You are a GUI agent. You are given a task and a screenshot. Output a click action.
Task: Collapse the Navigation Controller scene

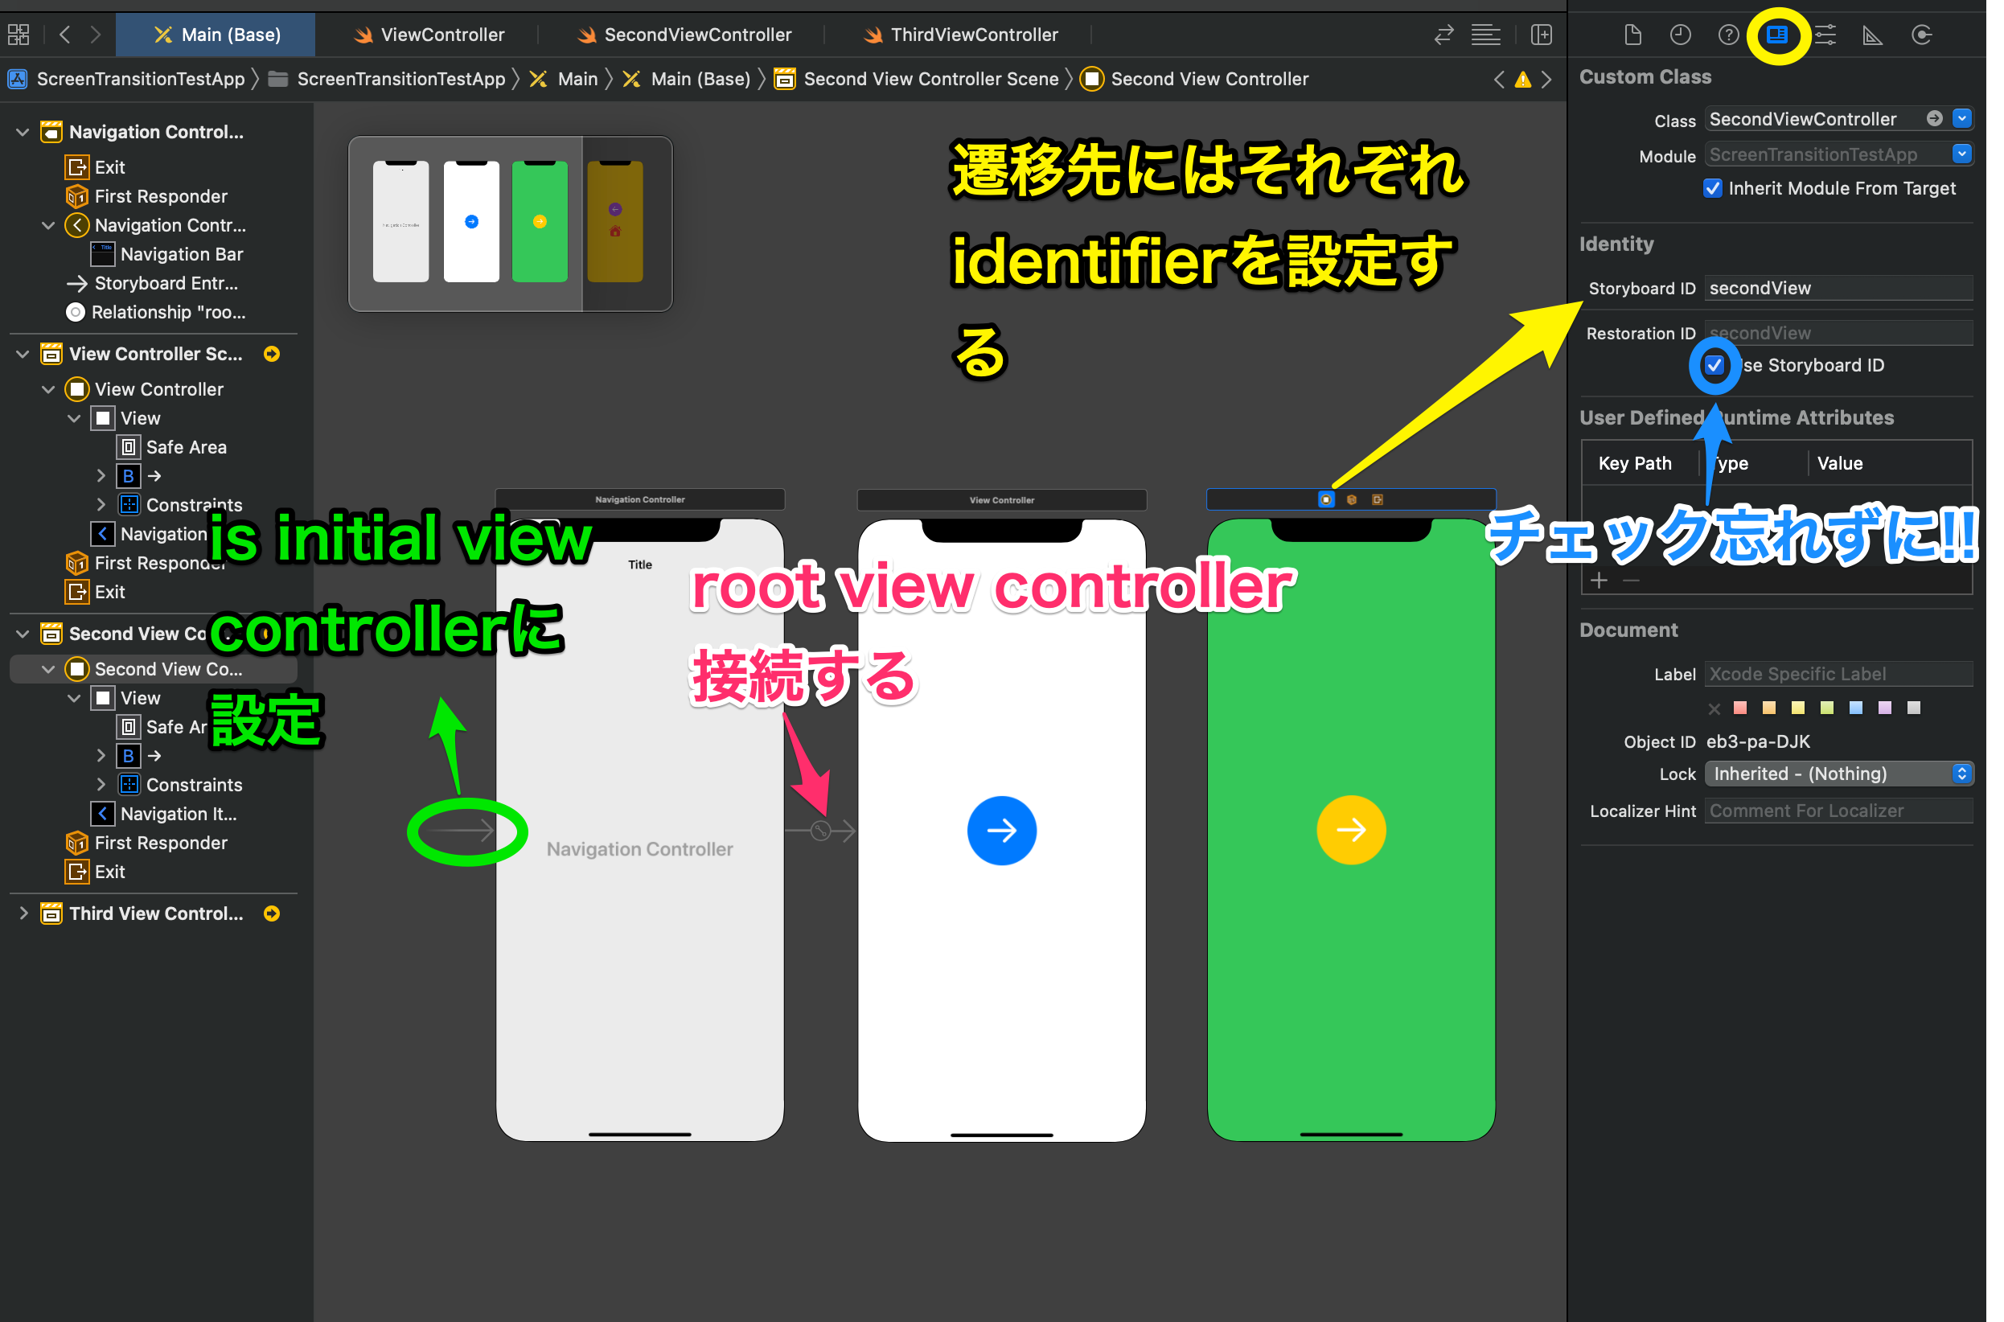(x=23, y=133)
